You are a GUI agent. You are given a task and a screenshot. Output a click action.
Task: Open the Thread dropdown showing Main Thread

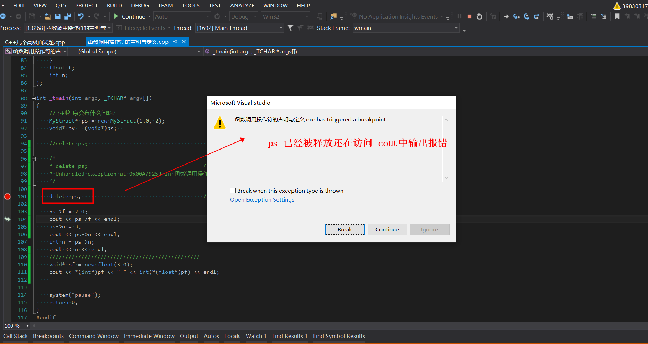(281, 28)
